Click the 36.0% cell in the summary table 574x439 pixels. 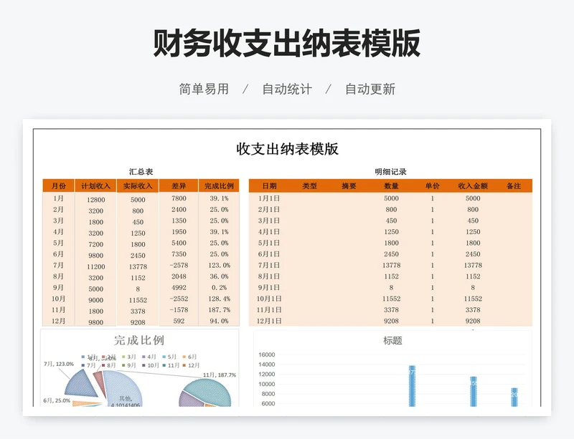pos(219,276)
